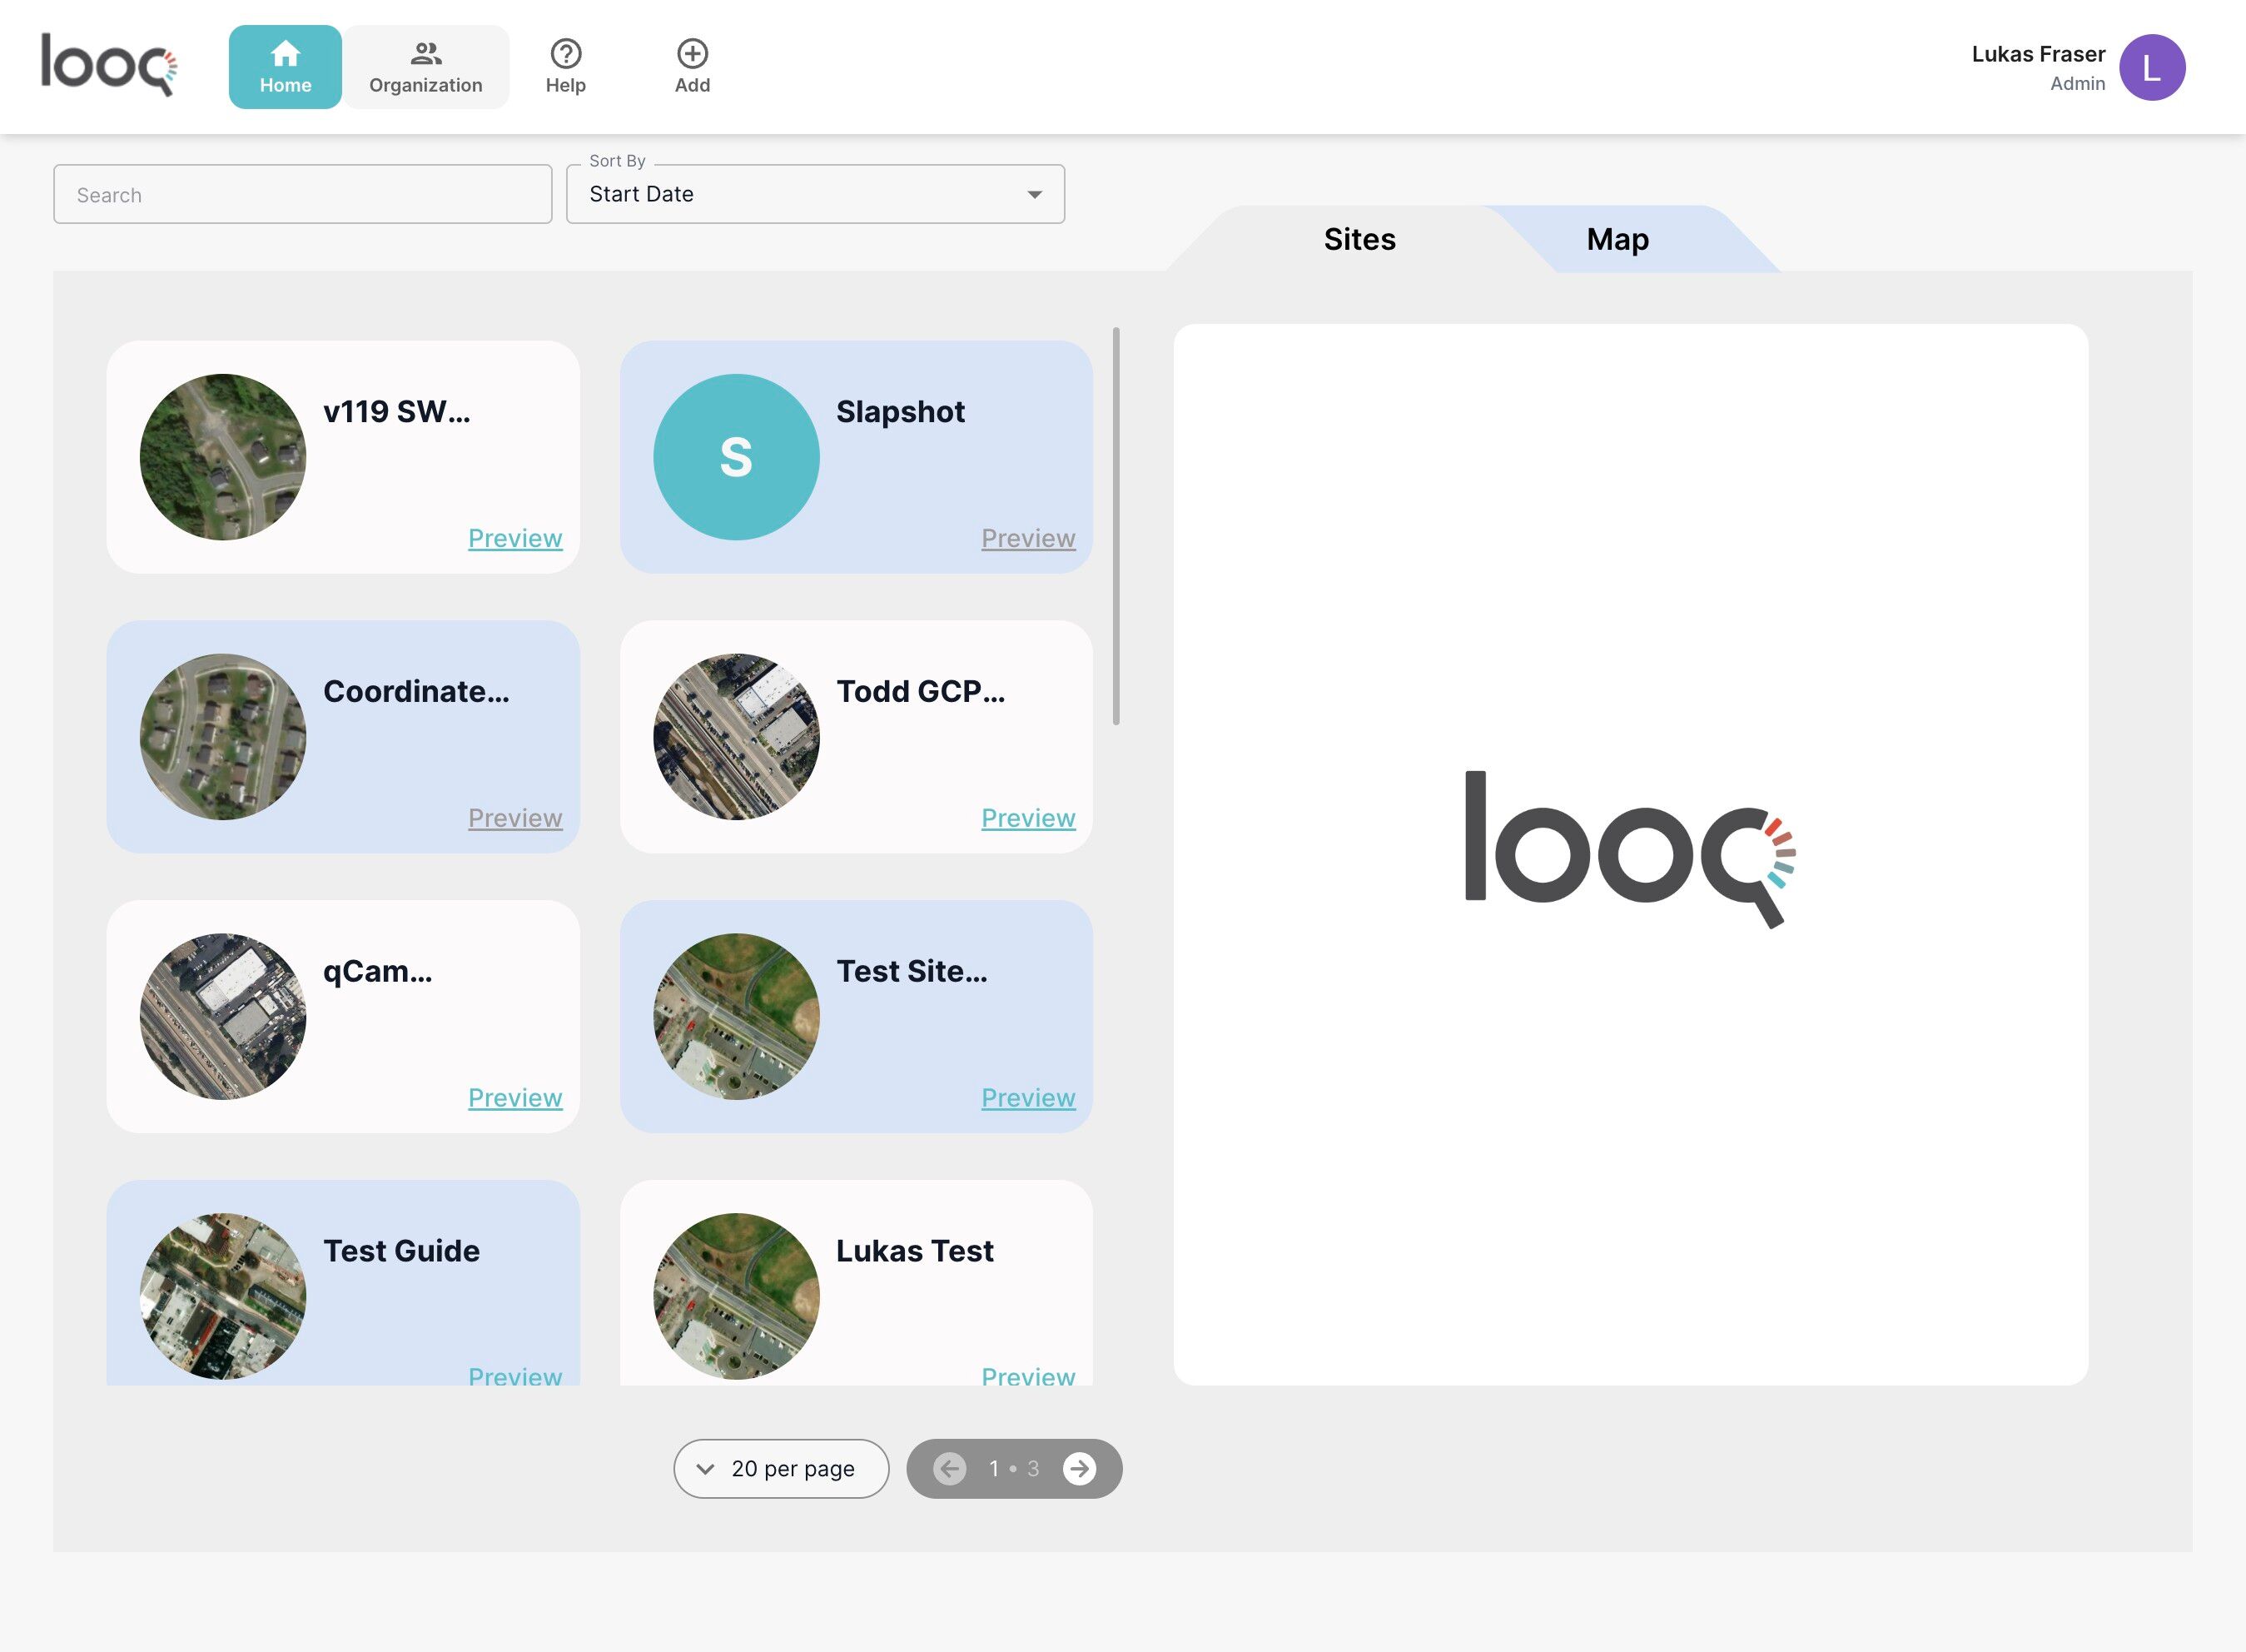The width and height of the screenshot is (2246, 1652).
Task: Switch to the Sites tab
Action: tap(1359, 239)
